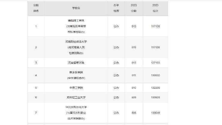Image resolution: width=222 pixels, height=125 pixels.
Task: Click 公办 in the 中原工学院 row
Action: [116, 88]
